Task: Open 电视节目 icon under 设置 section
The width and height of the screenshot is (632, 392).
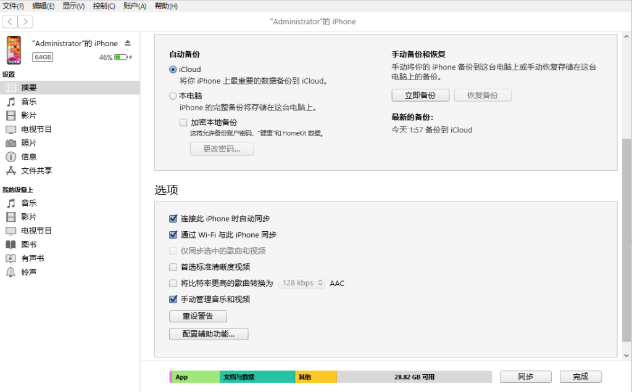Action: point(11,129)
